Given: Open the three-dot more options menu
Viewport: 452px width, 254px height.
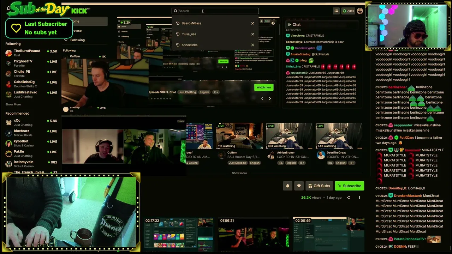Looking at the screenshot, I should 359,198.
